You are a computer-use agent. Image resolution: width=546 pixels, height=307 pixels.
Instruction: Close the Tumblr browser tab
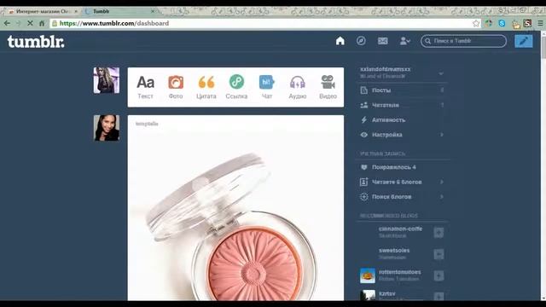153,11
